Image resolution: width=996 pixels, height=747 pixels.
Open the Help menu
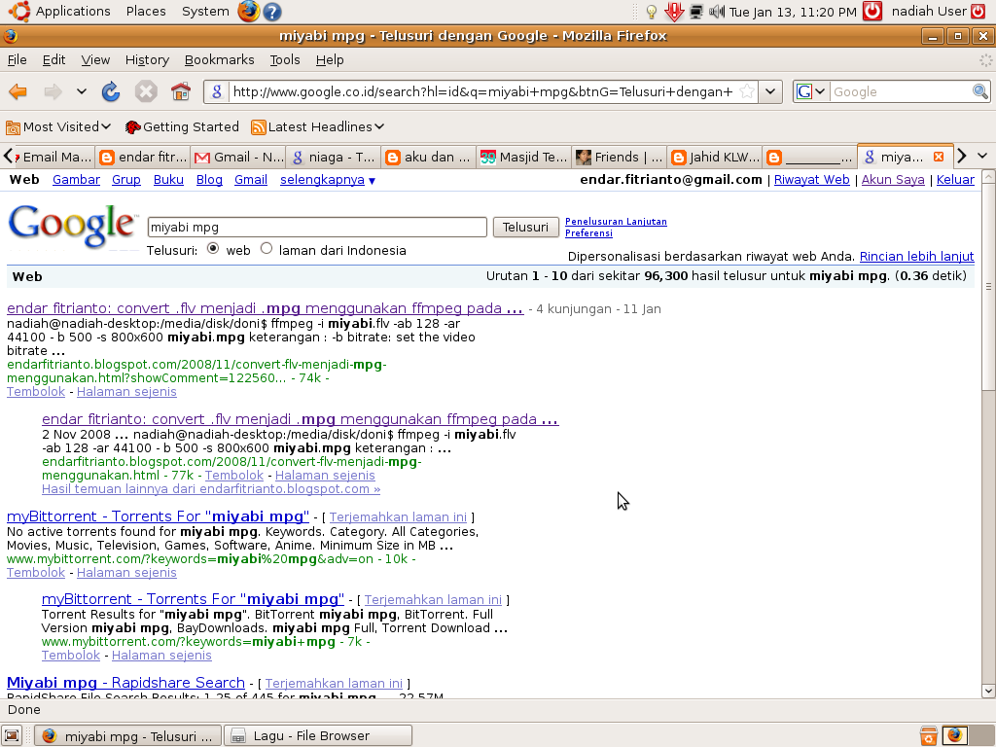330,59
